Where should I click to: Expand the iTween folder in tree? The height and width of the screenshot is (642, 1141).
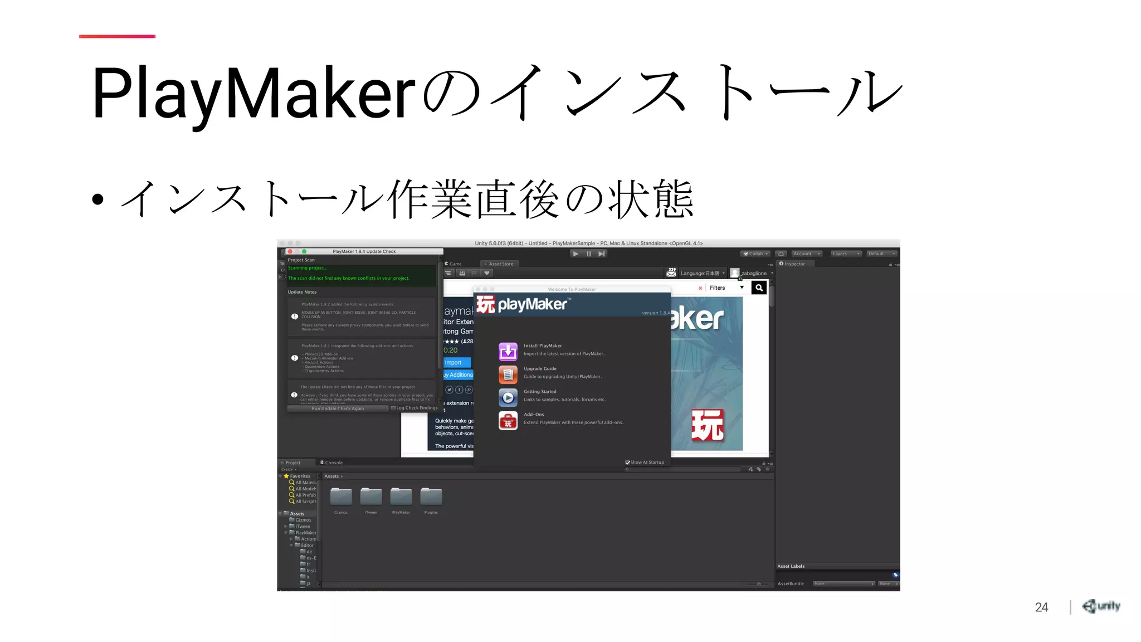click(286, 526)
